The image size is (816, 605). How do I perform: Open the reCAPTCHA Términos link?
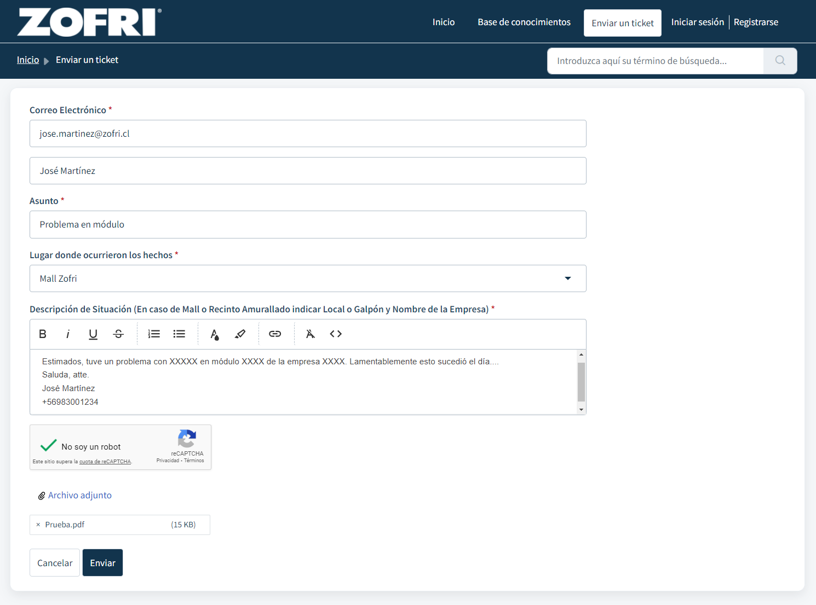[194, 461]
